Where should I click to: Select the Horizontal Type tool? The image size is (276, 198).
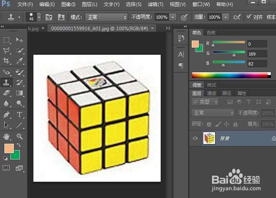pyautogui.click(x=19, y=115)
